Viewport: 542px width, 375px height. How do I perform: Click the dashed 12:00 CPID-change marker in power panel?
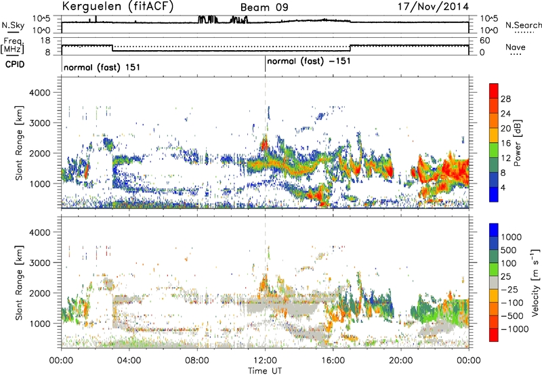point(265,142)
